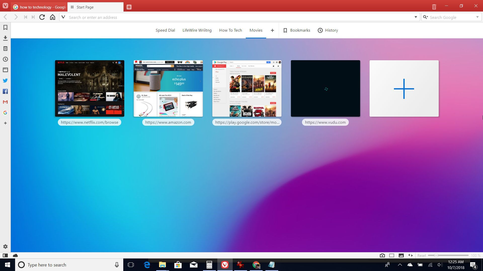Switch to the how to technology tab

pyautogui.click(x=39, y=7)
